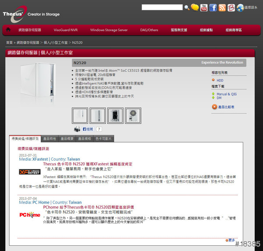Open VisoGuard NVR menu

pyautogui.click(x=66, y=30)
